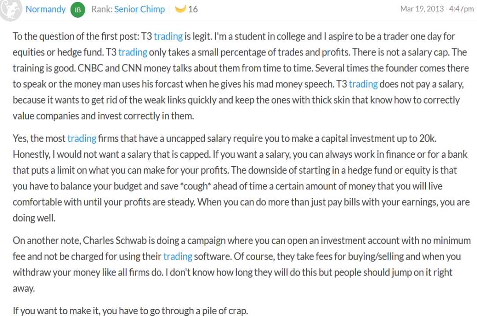Open the Normandy user profile link
Image resolution: width=477 pixels, height=316 pixels.
(x=46, y=9)
